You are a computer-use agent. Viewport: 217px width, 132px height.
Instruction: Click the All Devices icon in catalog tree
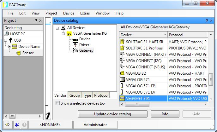(63, 28)
